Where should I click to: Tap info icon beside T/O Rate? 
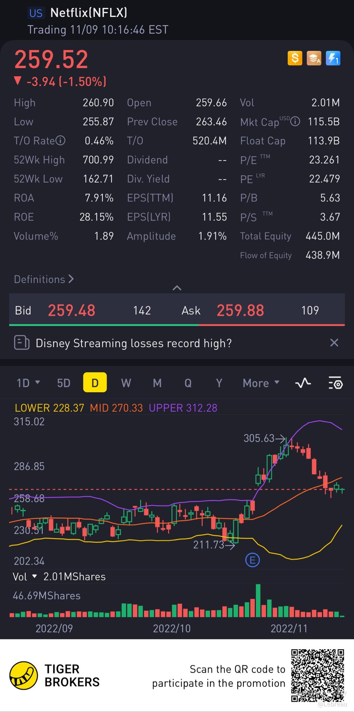coord(60,140)
